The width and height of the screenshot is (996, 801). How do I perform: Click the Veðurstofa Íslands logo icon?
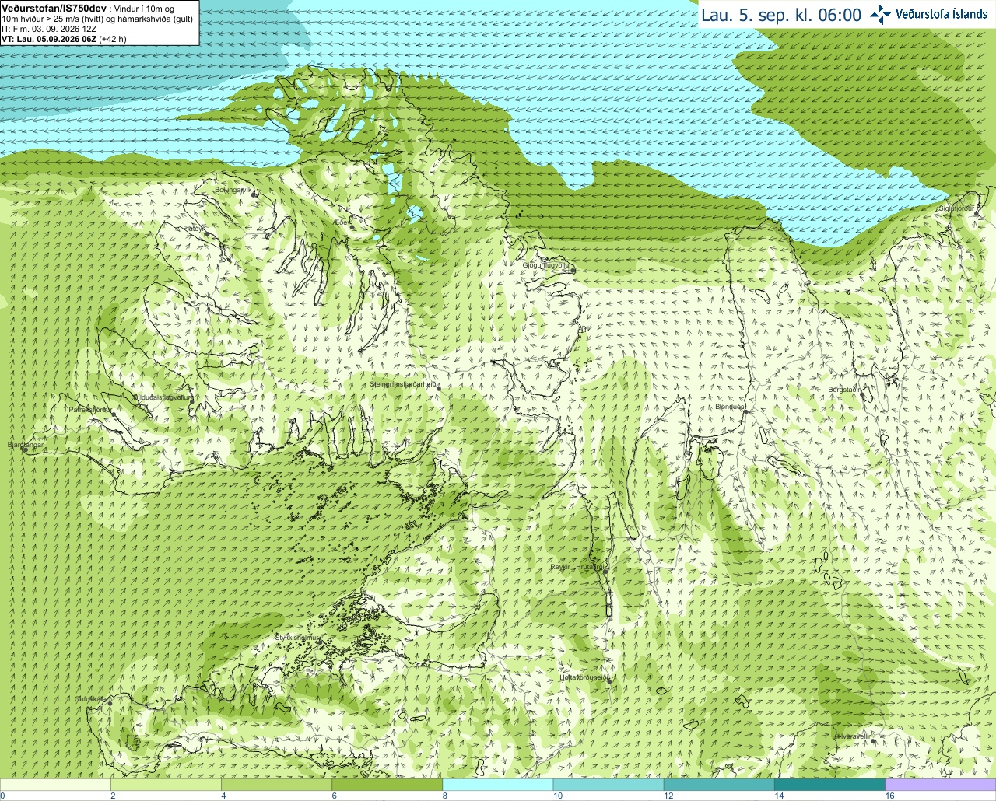880,14
